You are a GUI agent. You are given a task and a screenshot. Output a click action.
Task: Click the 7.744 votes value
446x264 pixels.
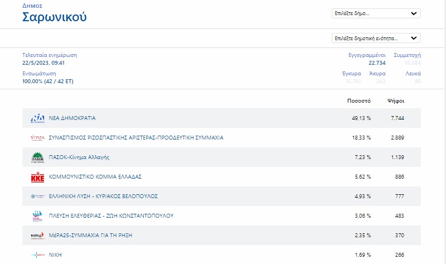tap(397, 118)
